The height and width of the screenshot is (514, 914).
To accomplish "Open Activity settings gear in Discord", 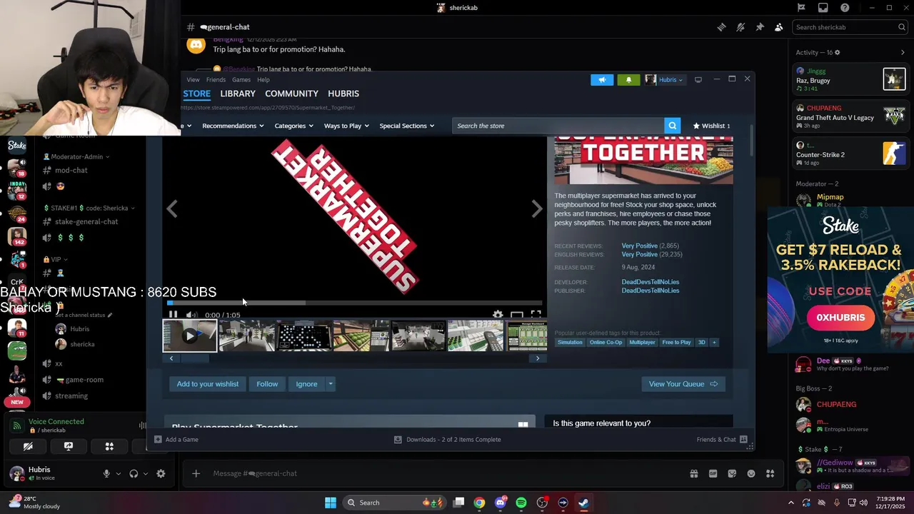I will [x=838, y=52].
